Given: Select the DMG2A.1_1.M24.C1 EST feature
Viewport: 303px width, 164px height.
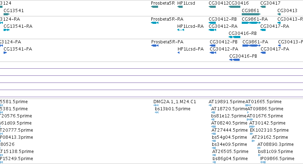Looking at the screenshot, I should 156,105.
